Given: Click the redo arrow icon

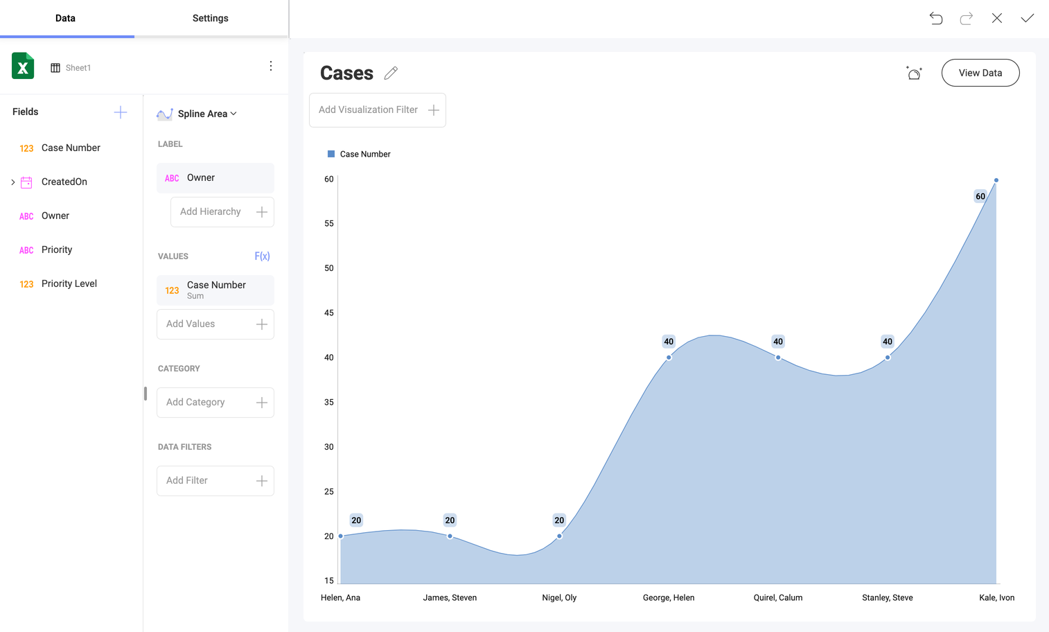Looking at the screenshot, I should pyautogui.click(x=967, y=18).
